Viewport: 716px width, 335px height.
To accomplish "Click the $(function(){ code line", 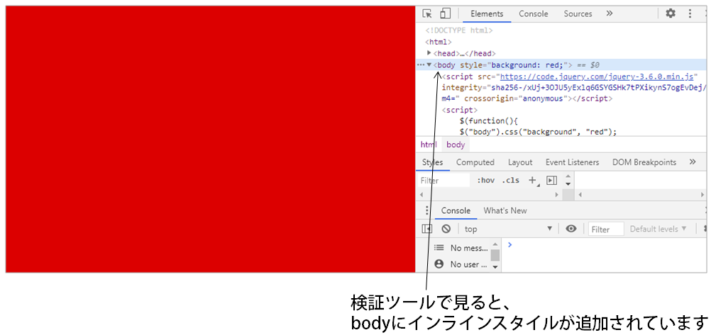I will click(490, 121).
